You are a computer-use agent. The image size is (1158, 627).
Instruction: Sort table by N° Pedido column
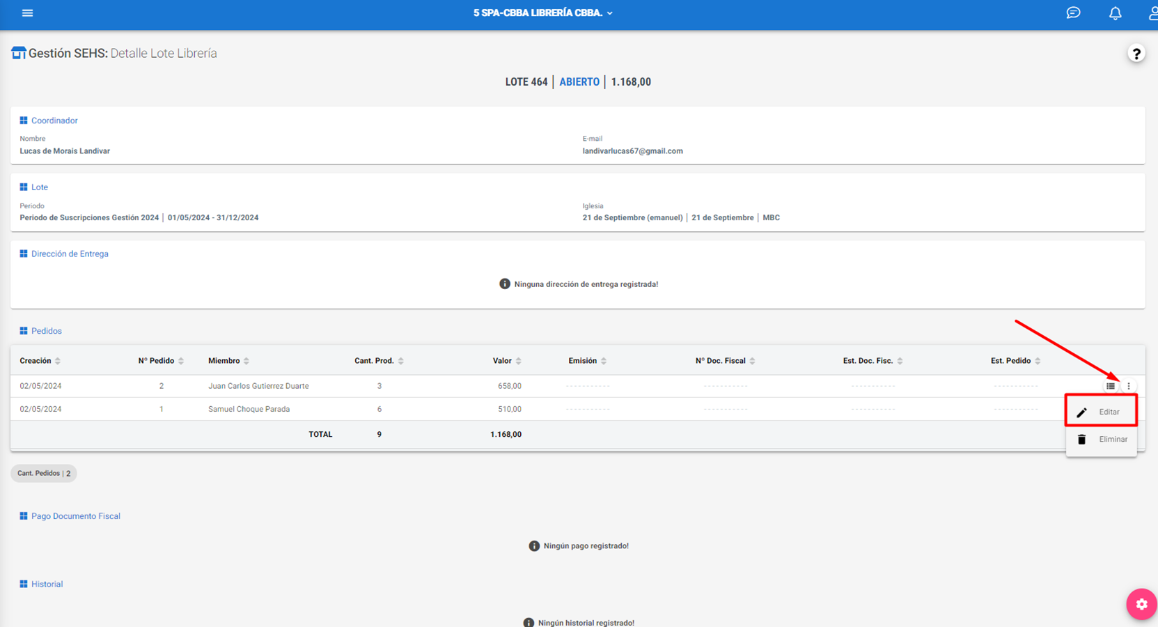pyautogui.click(x=161, y=361)
